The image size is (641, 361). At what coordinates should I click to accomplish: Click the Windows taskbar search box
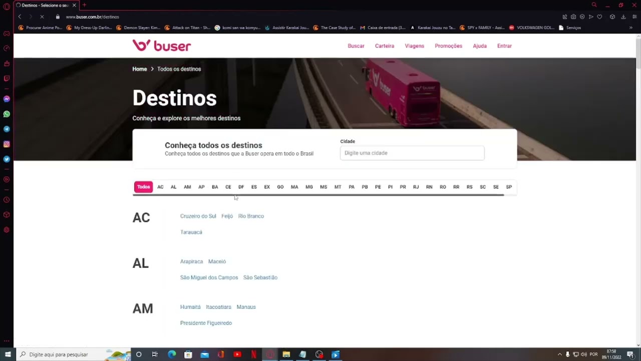73,354
